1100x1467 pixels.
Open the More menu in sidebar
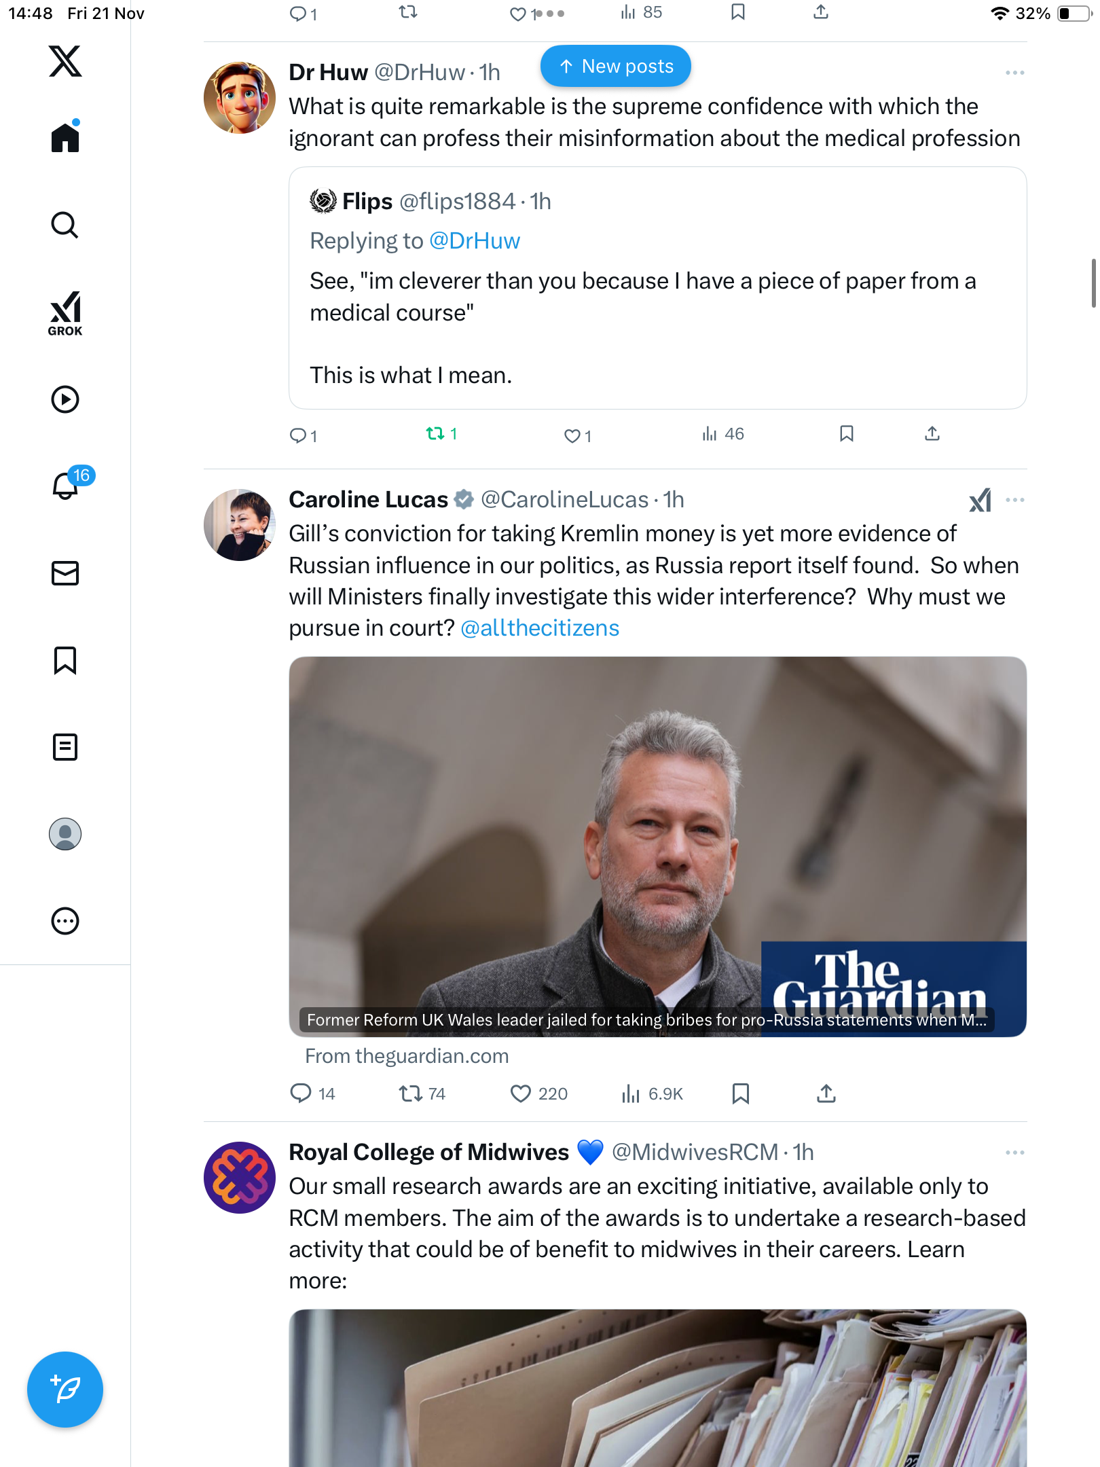65,921
